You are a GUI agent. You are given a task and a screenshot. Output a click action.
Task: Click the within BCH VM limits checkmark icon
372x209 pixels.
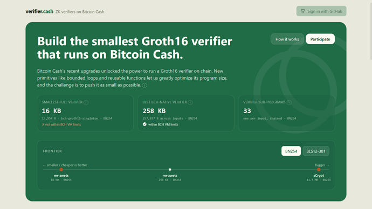tap(144, 124)
